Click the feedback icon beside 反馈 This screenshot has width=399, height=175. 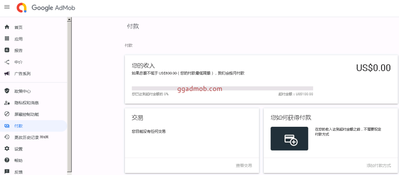(x=7, y=172)
